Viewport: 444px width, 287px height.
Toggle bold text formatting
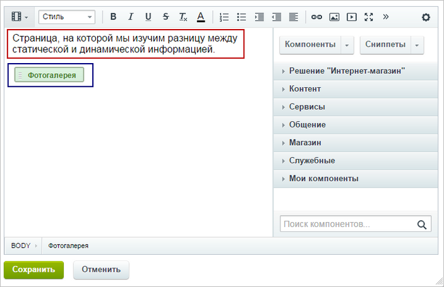pyautogui.click(x=113, y=17)
